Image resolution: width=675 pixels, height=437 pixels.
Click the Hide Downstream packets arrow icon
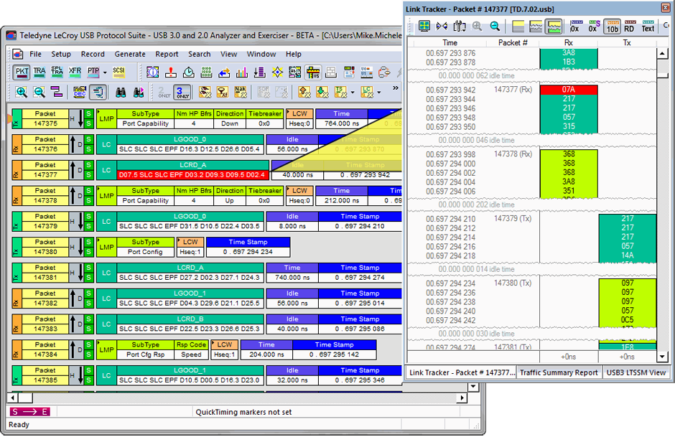point(322,92)
